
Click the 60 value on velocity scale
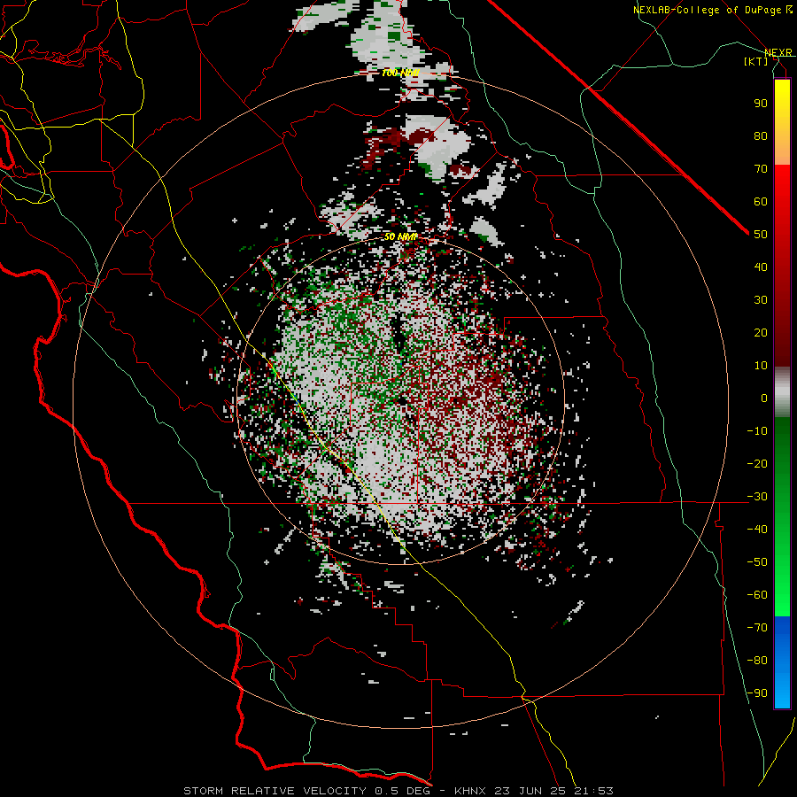pos(761,201)
